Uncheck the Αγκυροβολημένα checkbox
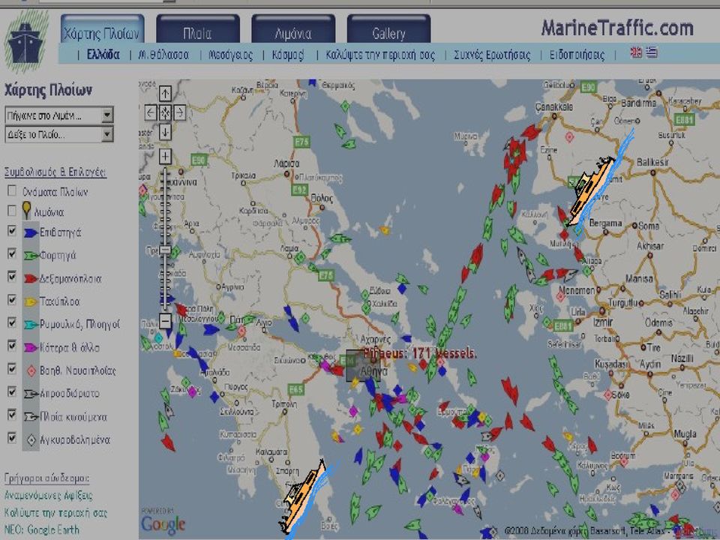The width and height of the screenshot is (720, 540). click(x=12, y=438)
